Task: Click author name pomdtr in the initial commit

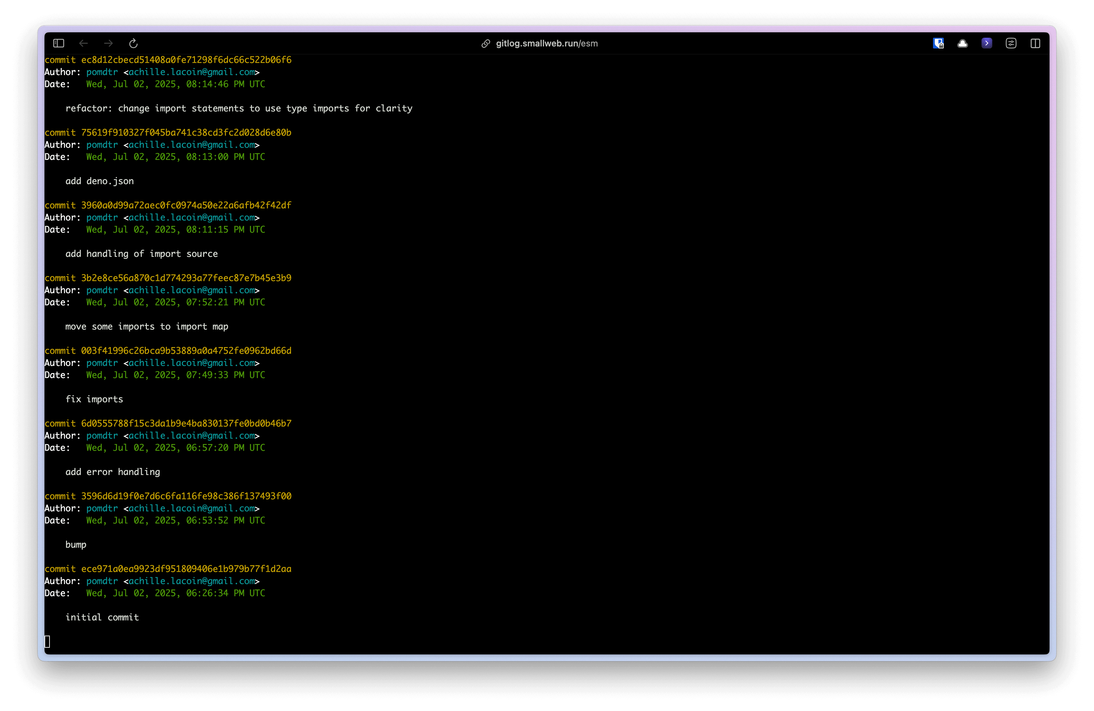Action: [102, 581]
